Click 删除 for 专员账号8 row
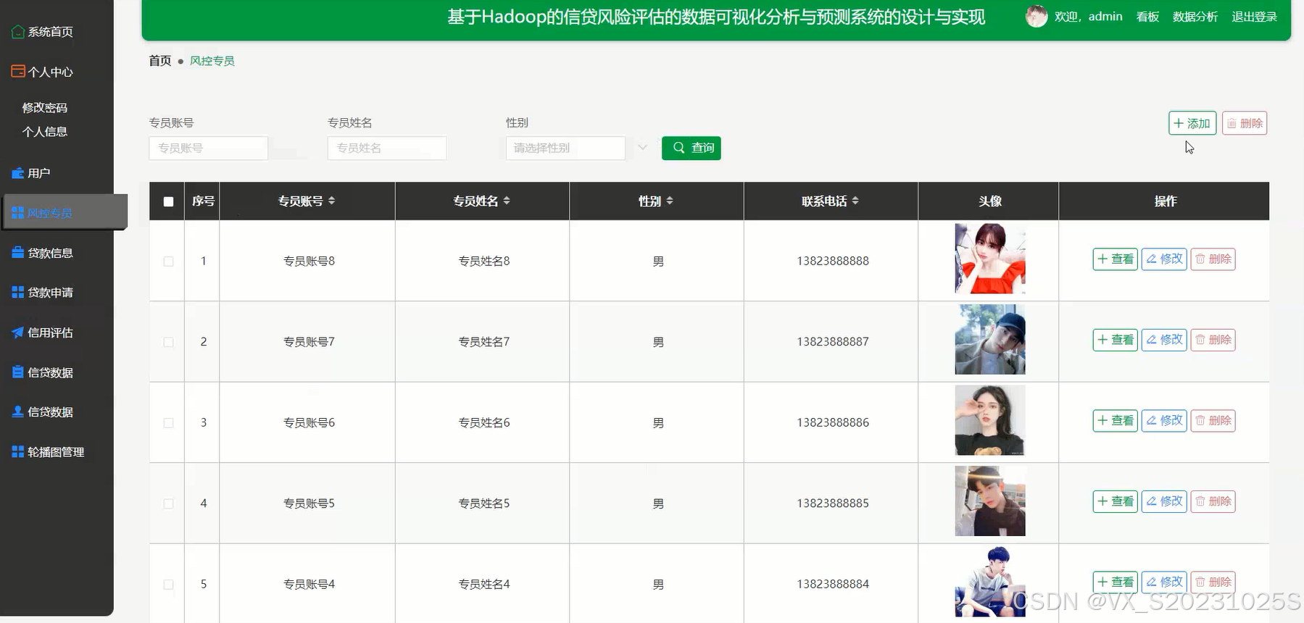This screenshot has width=1304, height=623. [x=1213, y=259]
